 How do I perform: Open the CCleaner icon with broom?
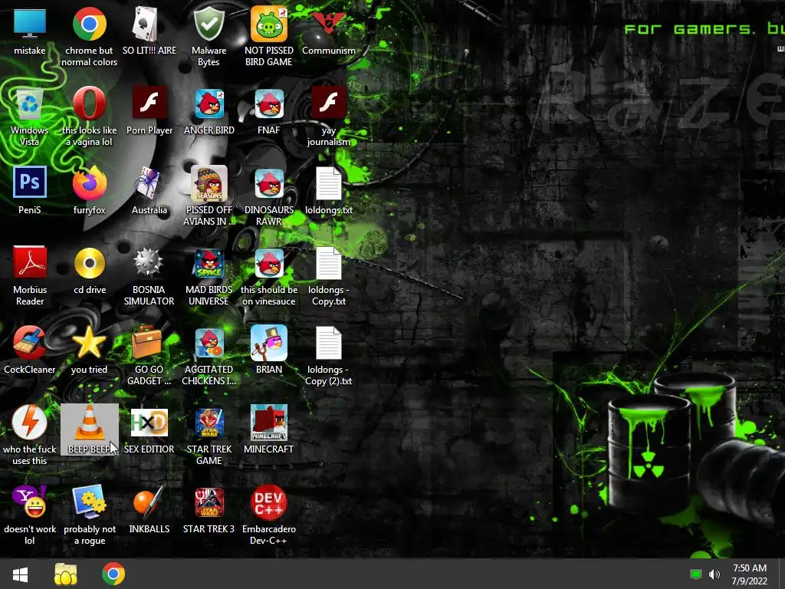[x=30, y=342]
